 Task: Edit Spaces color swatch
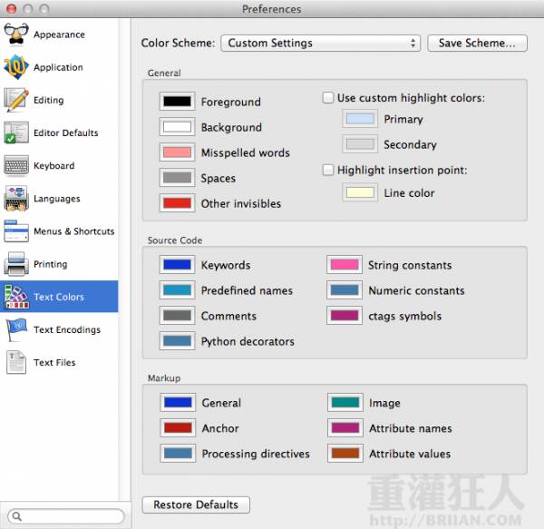tap(177, 177)
